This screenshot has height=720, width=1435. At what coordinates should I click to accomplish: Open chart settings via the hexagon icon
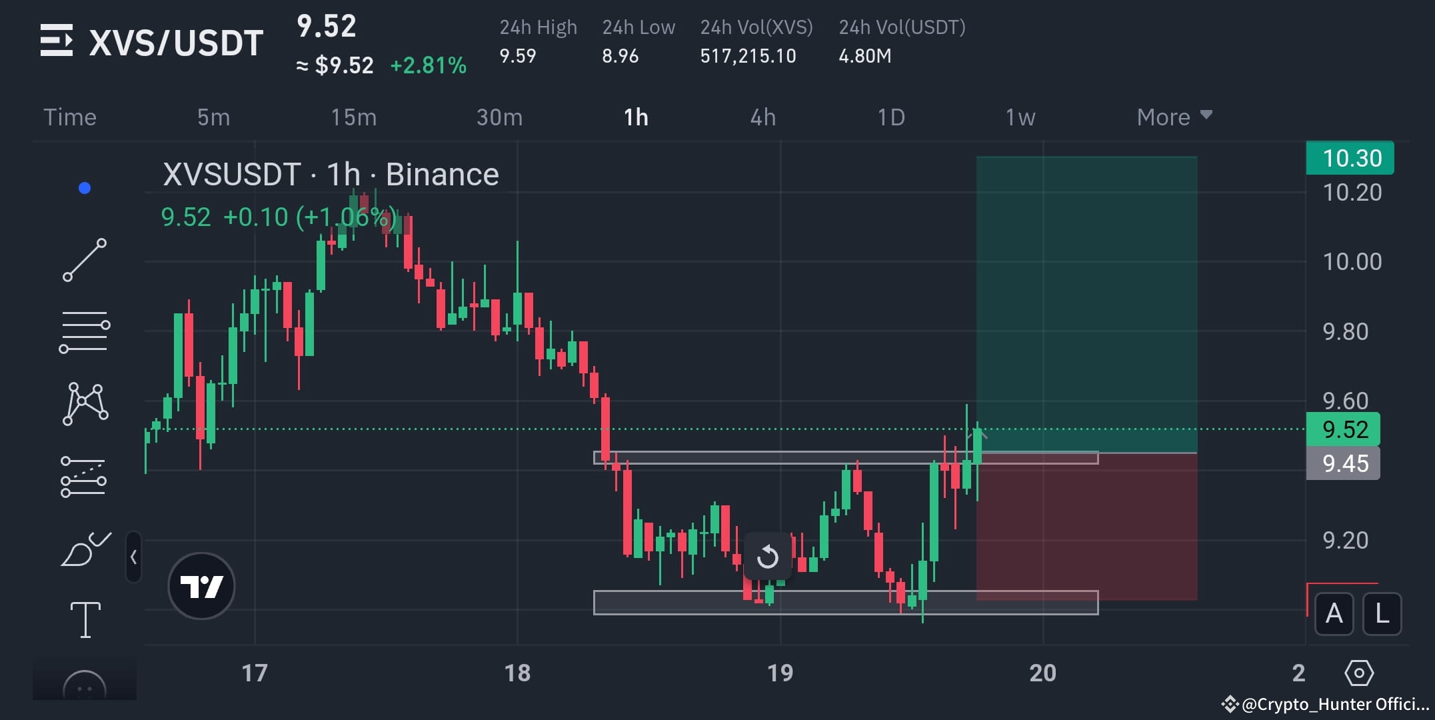(x=1360, y=673)
